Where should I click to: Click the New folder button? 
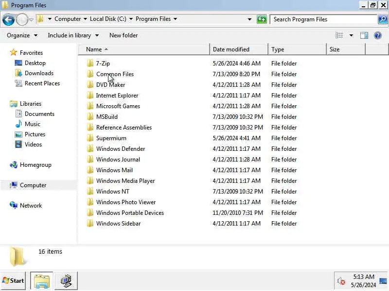[x=124, y=35]
